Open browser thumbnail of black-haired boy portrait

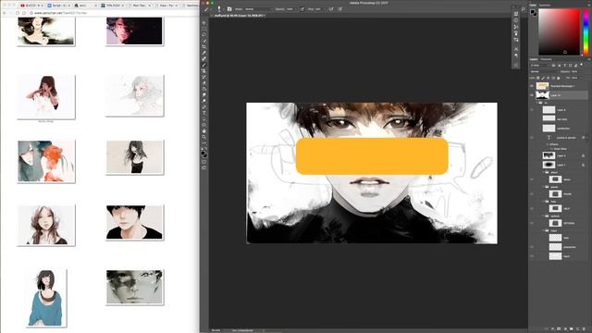pyautogui.click(x=134, y=222)
